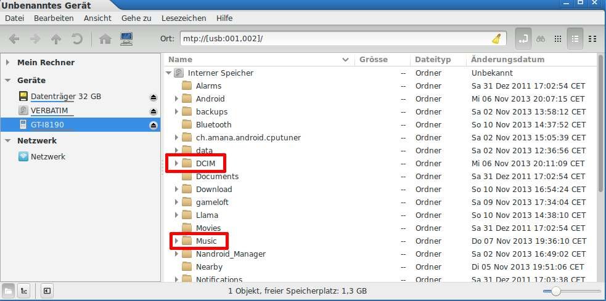Screen dimensions: 606x301
Task: Select the Bluetooth folder icon
Action: 187,124
